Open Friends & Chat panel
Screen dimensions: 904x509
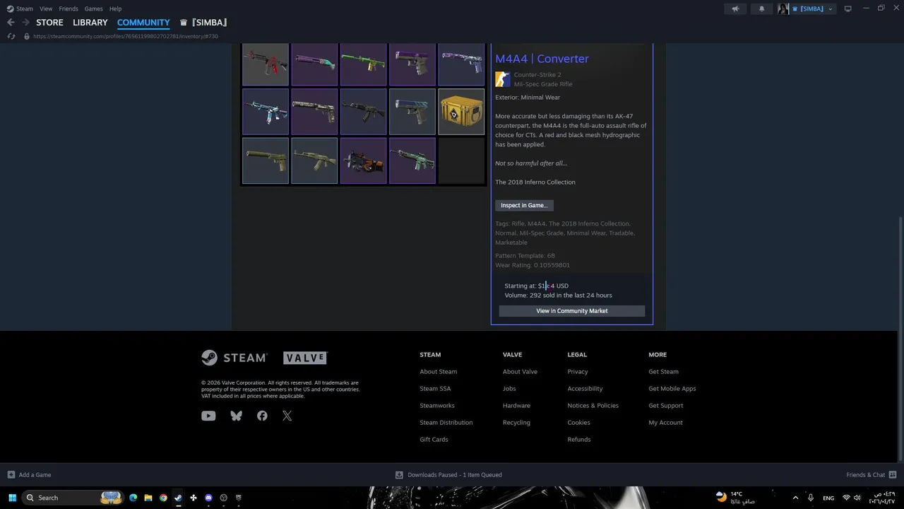pos(871,475)
